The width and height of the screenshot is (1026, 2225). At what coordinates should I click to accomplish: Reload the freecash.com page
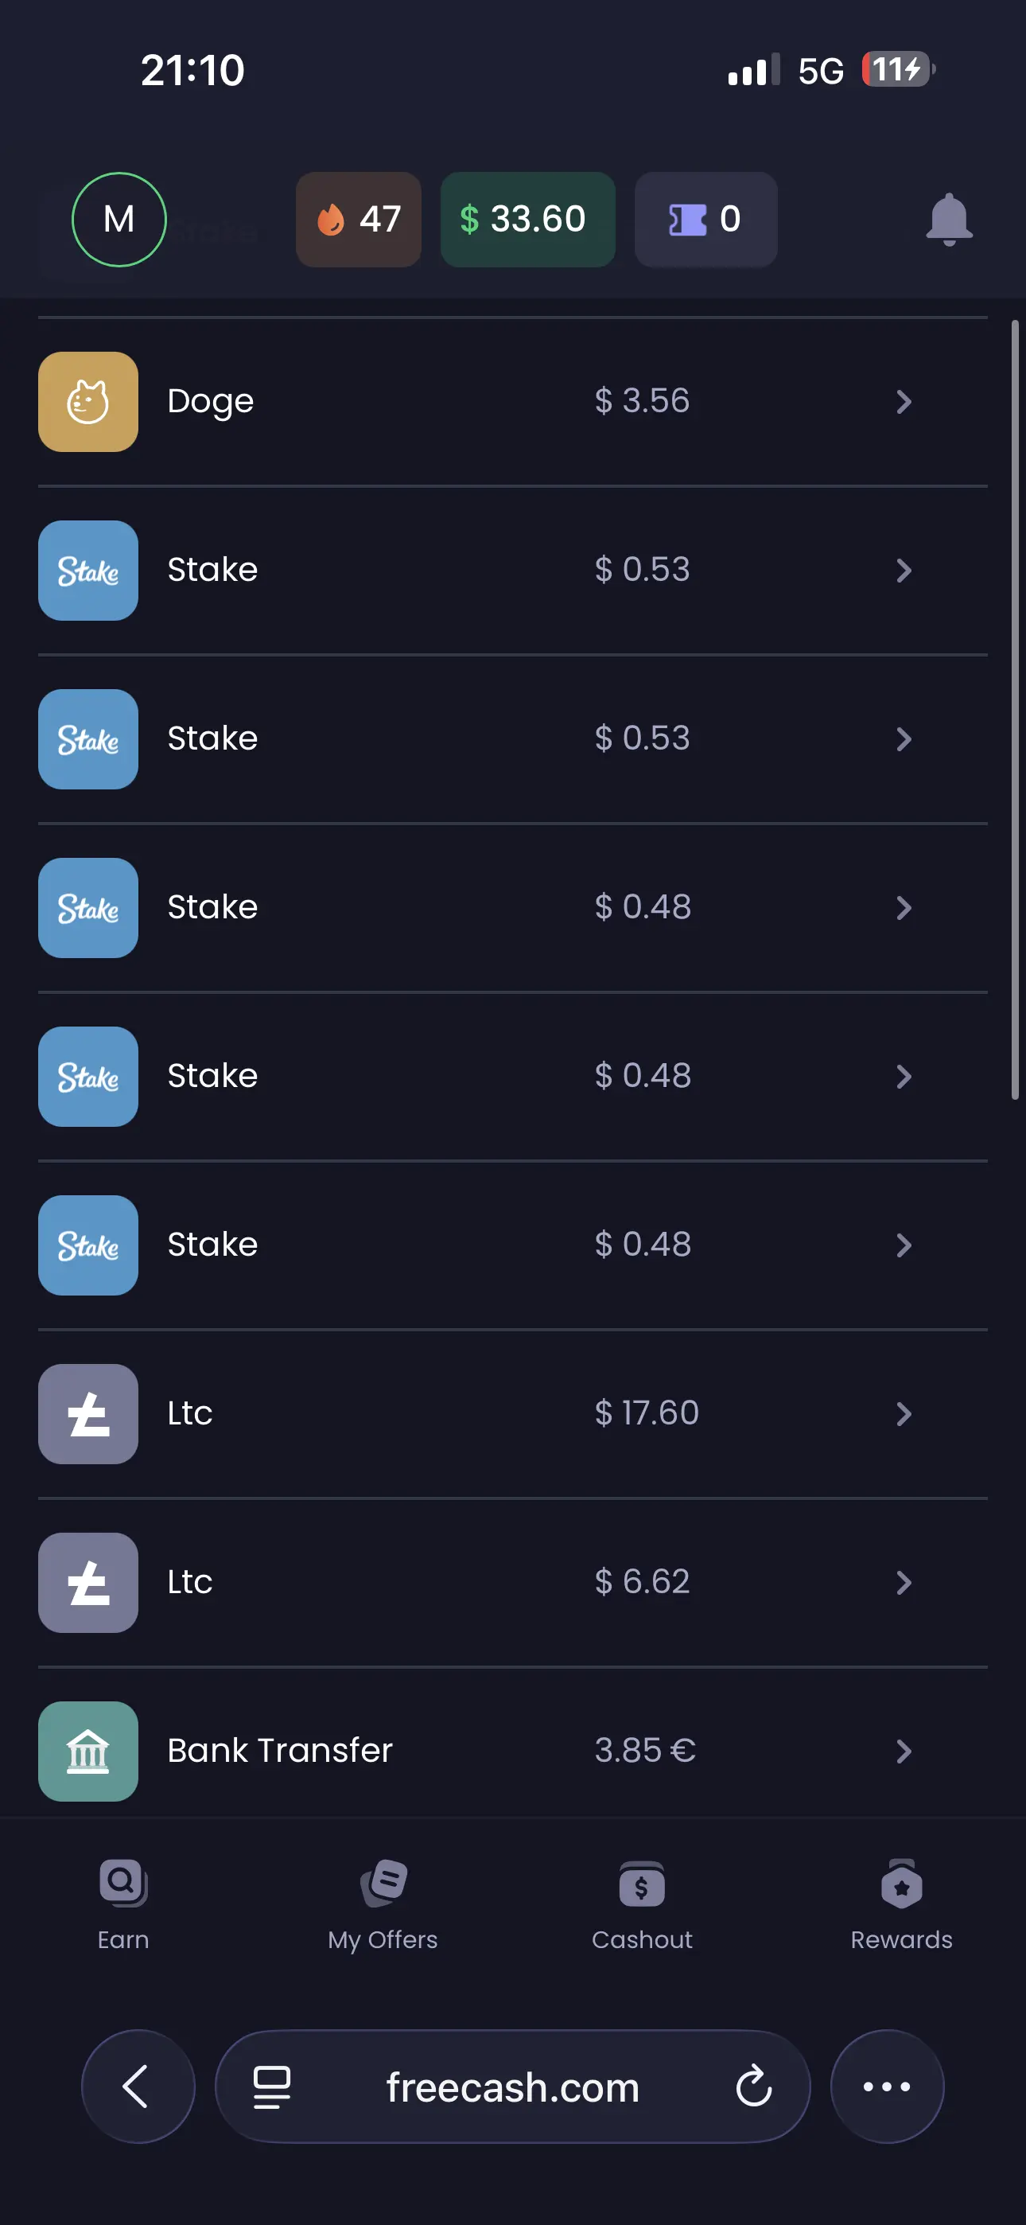753,2086
